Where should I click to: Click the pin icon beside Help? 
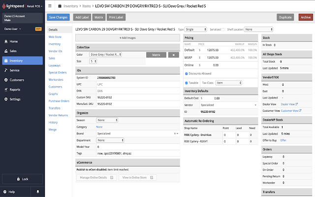[x=38, y=192]
